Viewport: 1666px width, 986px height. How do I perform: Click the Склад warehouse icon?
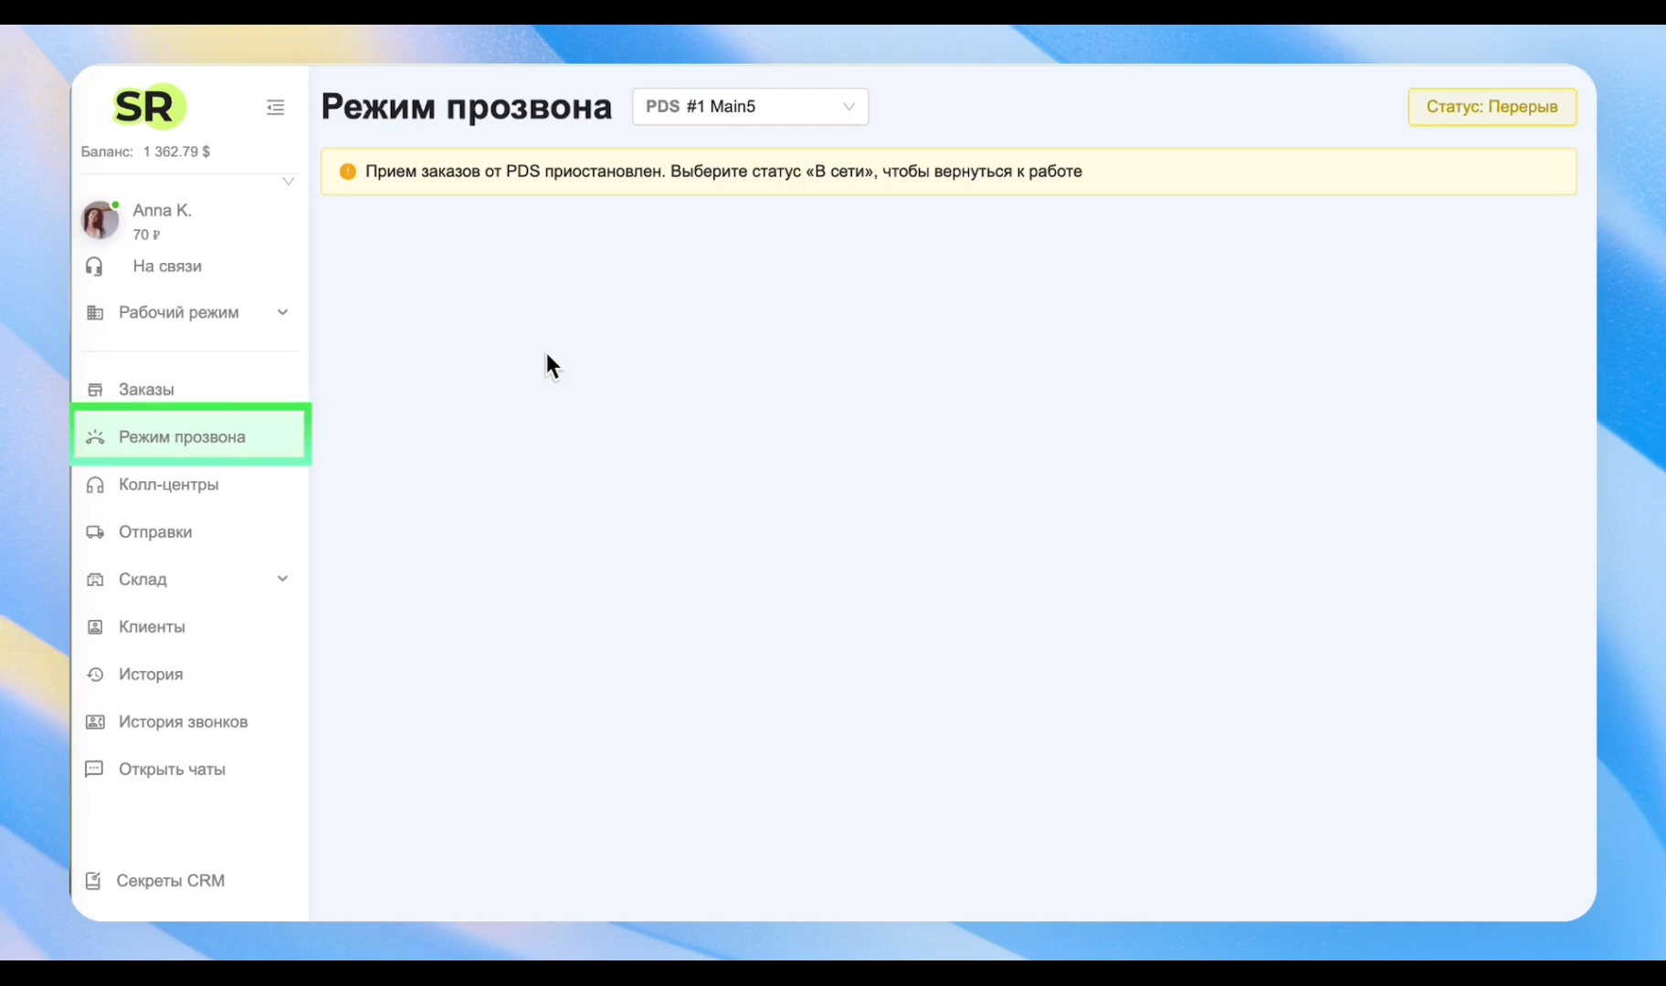(x=95, y=580)
